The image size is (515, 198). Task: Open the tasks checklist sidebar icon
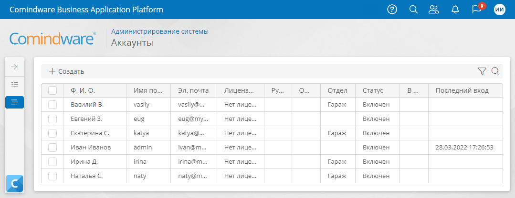tap(14, 84)
